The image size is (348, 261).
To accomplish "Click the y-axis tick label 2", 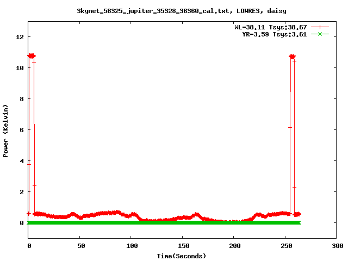I will [22, 192].
